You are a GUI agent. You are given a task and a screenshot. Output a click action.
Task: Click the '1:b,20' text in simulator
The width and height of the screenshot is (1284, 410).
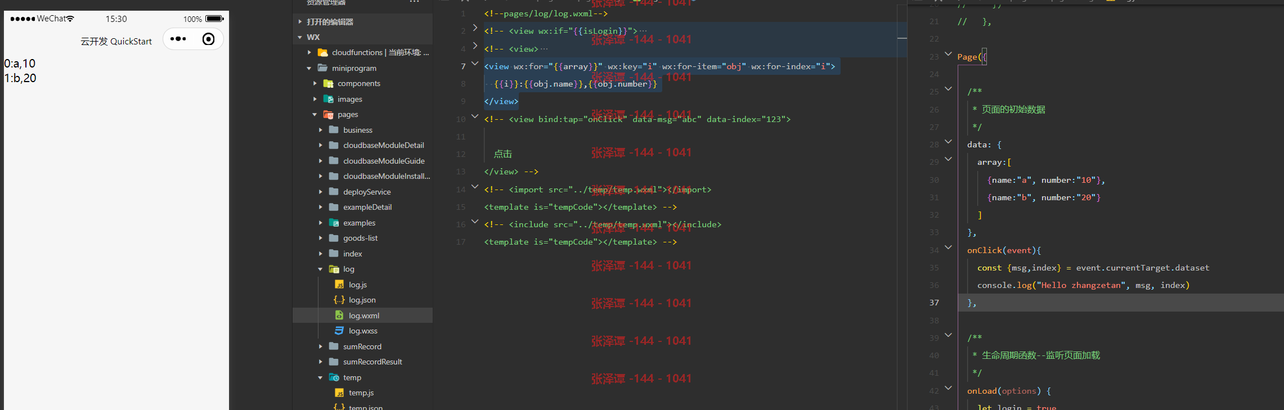coord(20,78)
